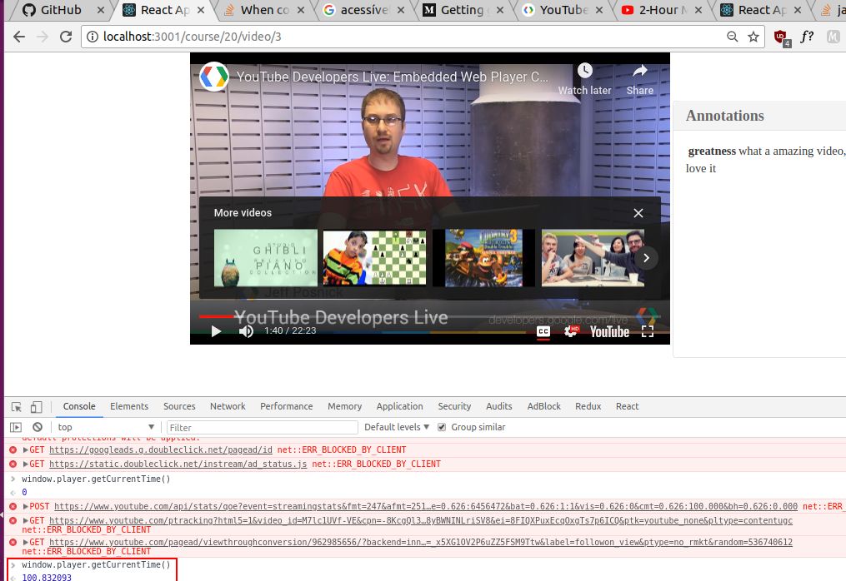Viewport: 846px width, 581px height.
Task: Open Ghibli Piano suggested video thumbnail
Action: click(265, 258)
